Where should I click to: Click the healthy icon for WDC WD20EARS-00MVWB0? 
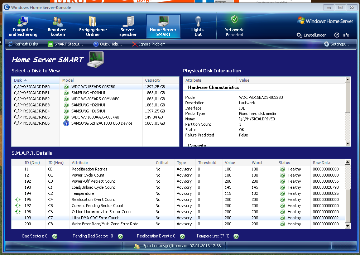click(x=66, y=99)
